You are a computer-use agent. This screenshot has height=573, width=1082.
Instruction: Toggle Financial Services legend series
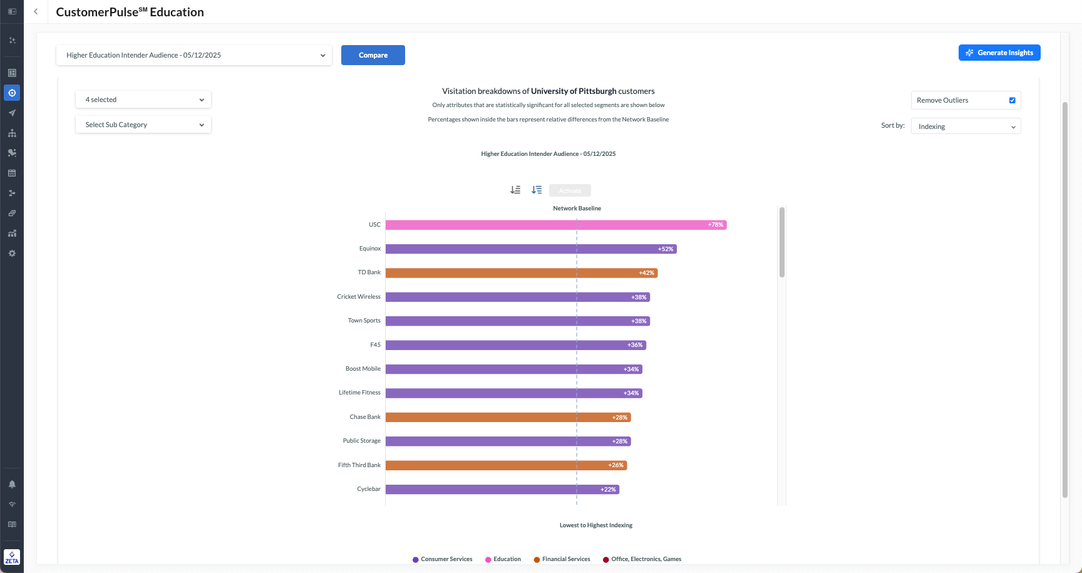(x=562, y=559)
